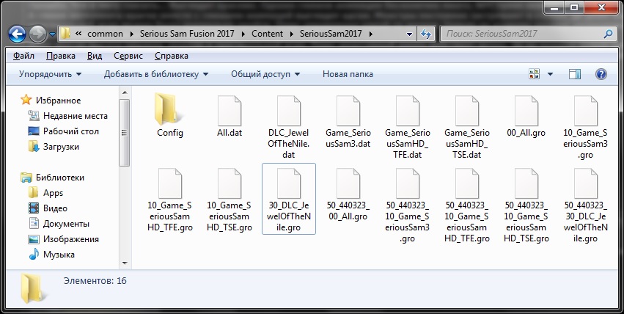Select the 50_440323_10_Game_SeriousSamHD_TSE.gro file icon

526,183
